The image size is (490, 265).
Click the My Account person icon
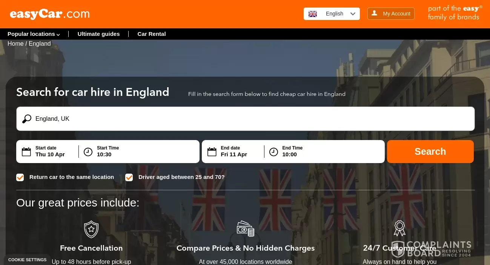[374, 13]
